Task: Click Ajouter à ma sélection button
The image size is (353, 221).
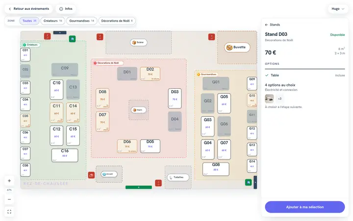Action: (x=305, y=207)
